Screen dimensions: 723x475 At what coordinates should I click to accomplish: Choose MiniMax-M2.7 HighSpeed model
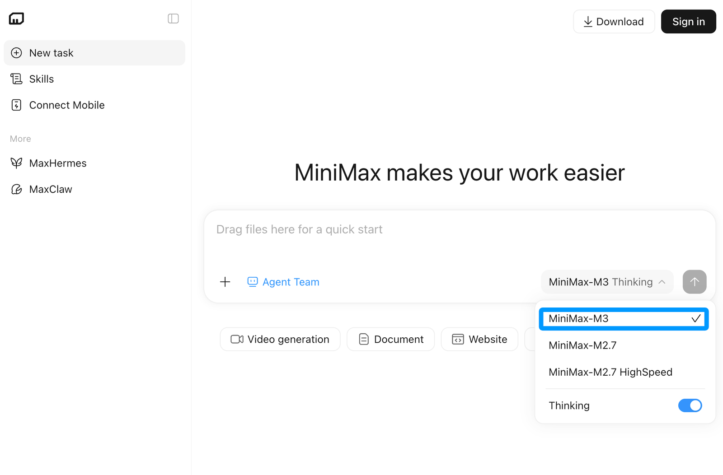(624, 372)
